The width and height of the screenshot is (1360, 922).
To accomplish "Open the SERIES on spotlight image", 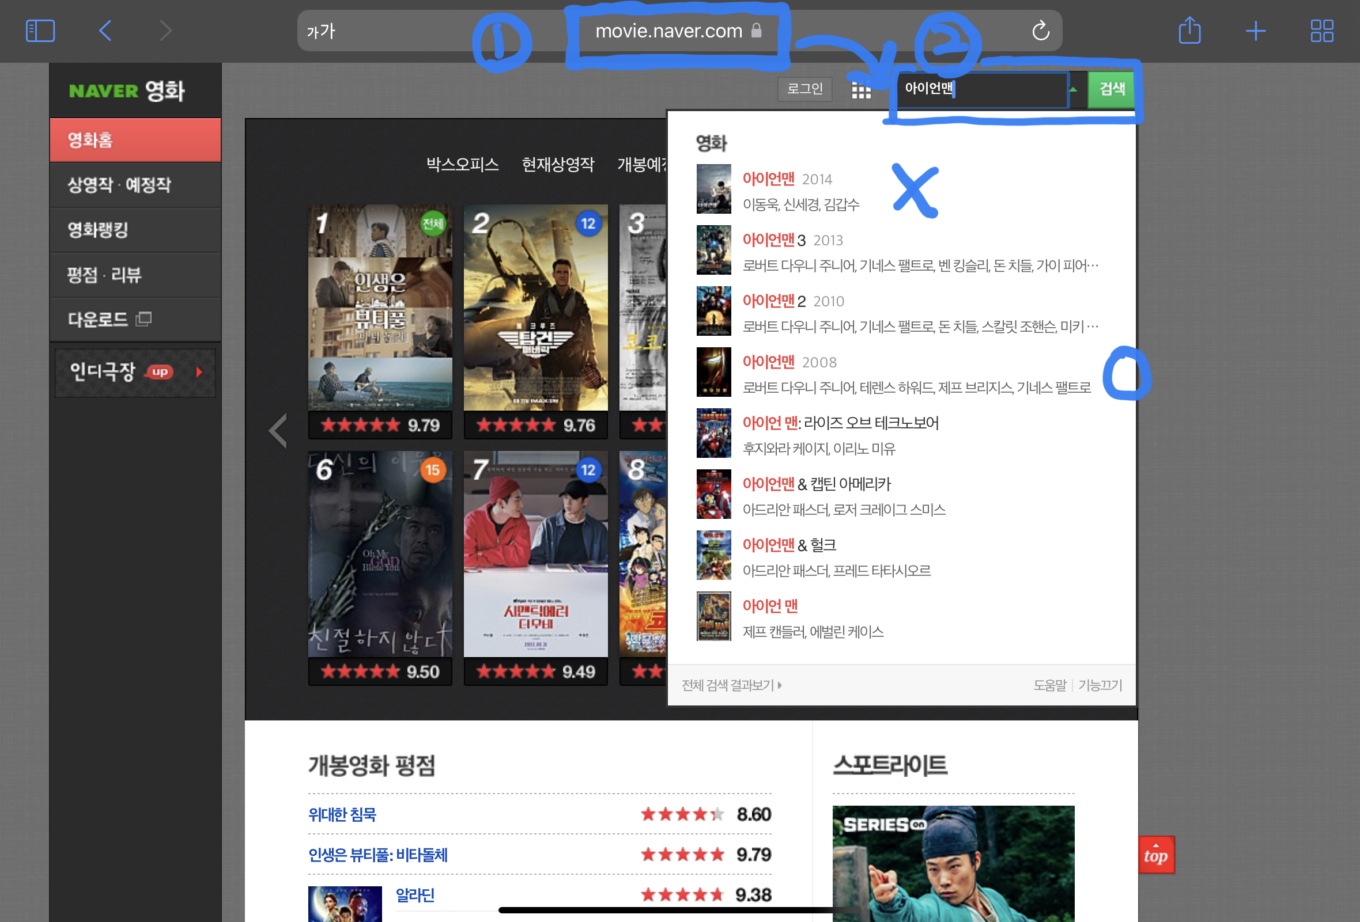I will 953,863.
